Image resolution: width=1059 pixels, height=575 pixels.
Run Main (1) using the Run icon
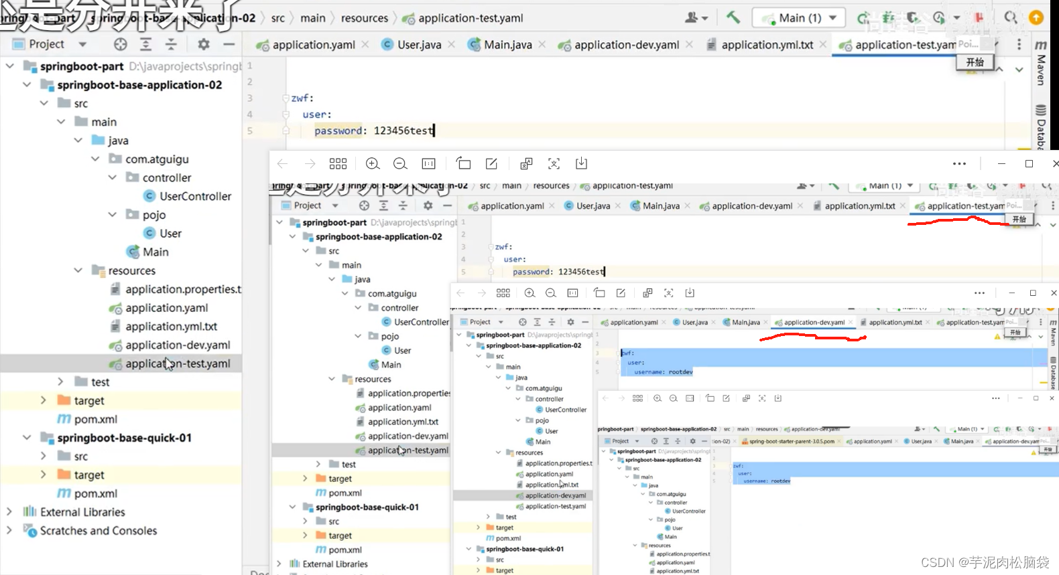click(863, 18)
